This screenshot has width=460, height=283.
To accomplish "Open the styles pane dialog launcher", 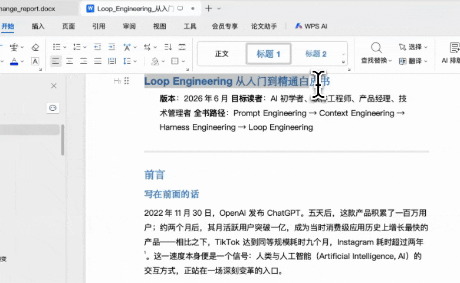I will [349, 70].
